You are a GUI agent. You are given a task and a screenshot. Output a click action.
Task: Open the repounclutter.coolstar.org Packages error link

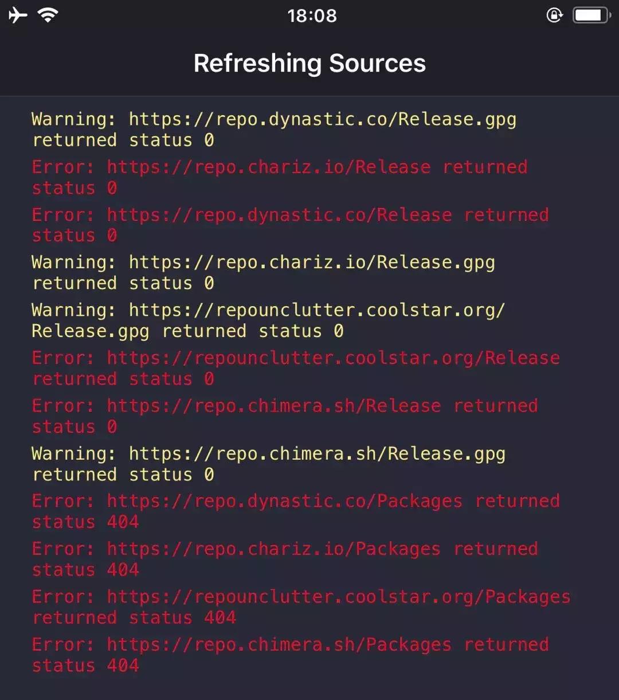point(301,606)
